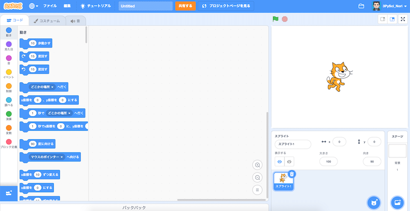
Task: Select the 変数 variables category
Action: (x=9, y=130)
